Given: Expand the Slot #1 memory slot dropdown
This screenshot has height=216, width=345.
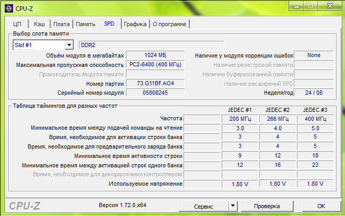Looking at the screenshot, I should 69,45.
